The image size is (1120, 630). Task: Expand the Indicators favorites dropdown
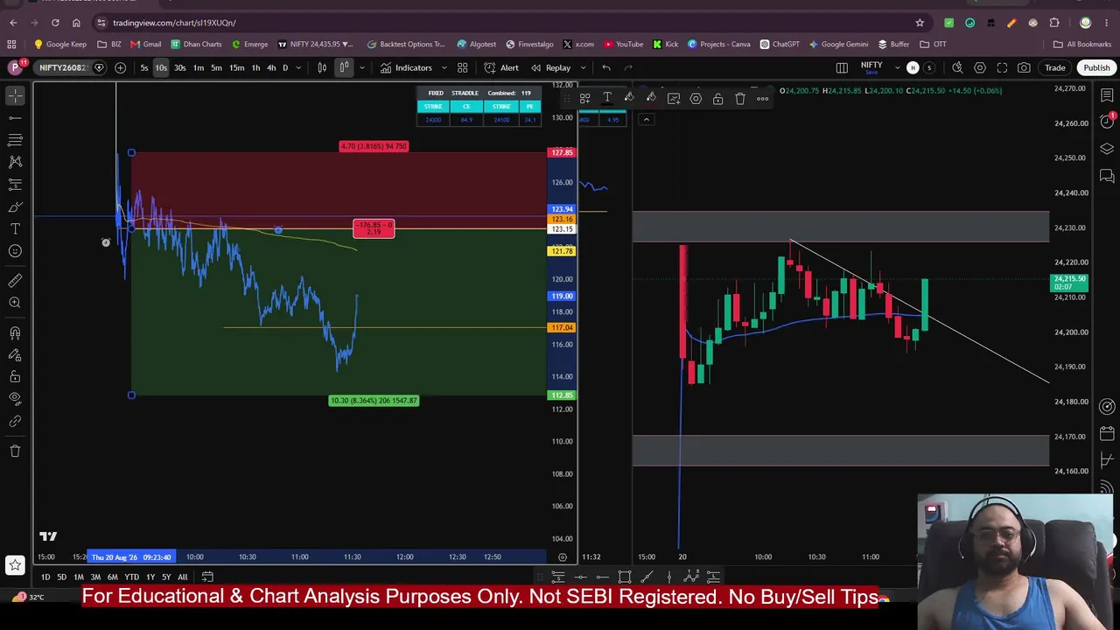(x=444, y=67)
